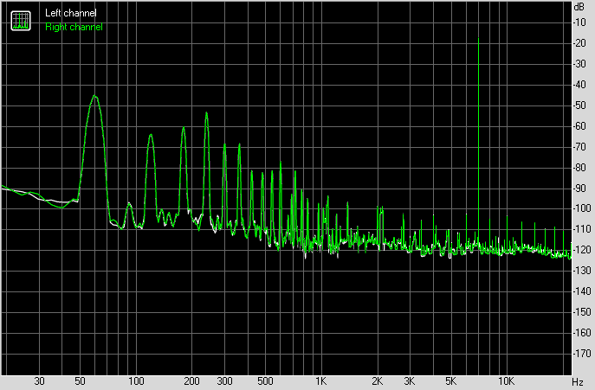Click the -150 dB axis value
595x390 pixels.
coord(582,312)
